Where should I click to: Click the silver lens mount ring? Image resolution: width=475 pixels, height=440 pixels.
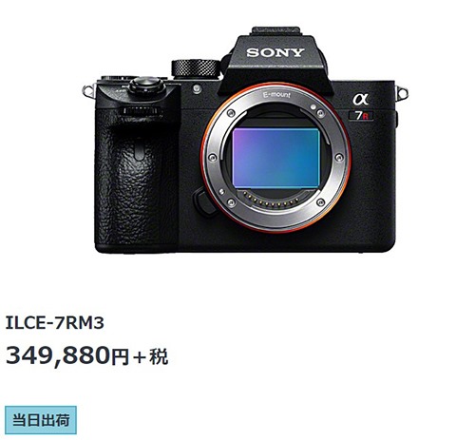(275, 158)
